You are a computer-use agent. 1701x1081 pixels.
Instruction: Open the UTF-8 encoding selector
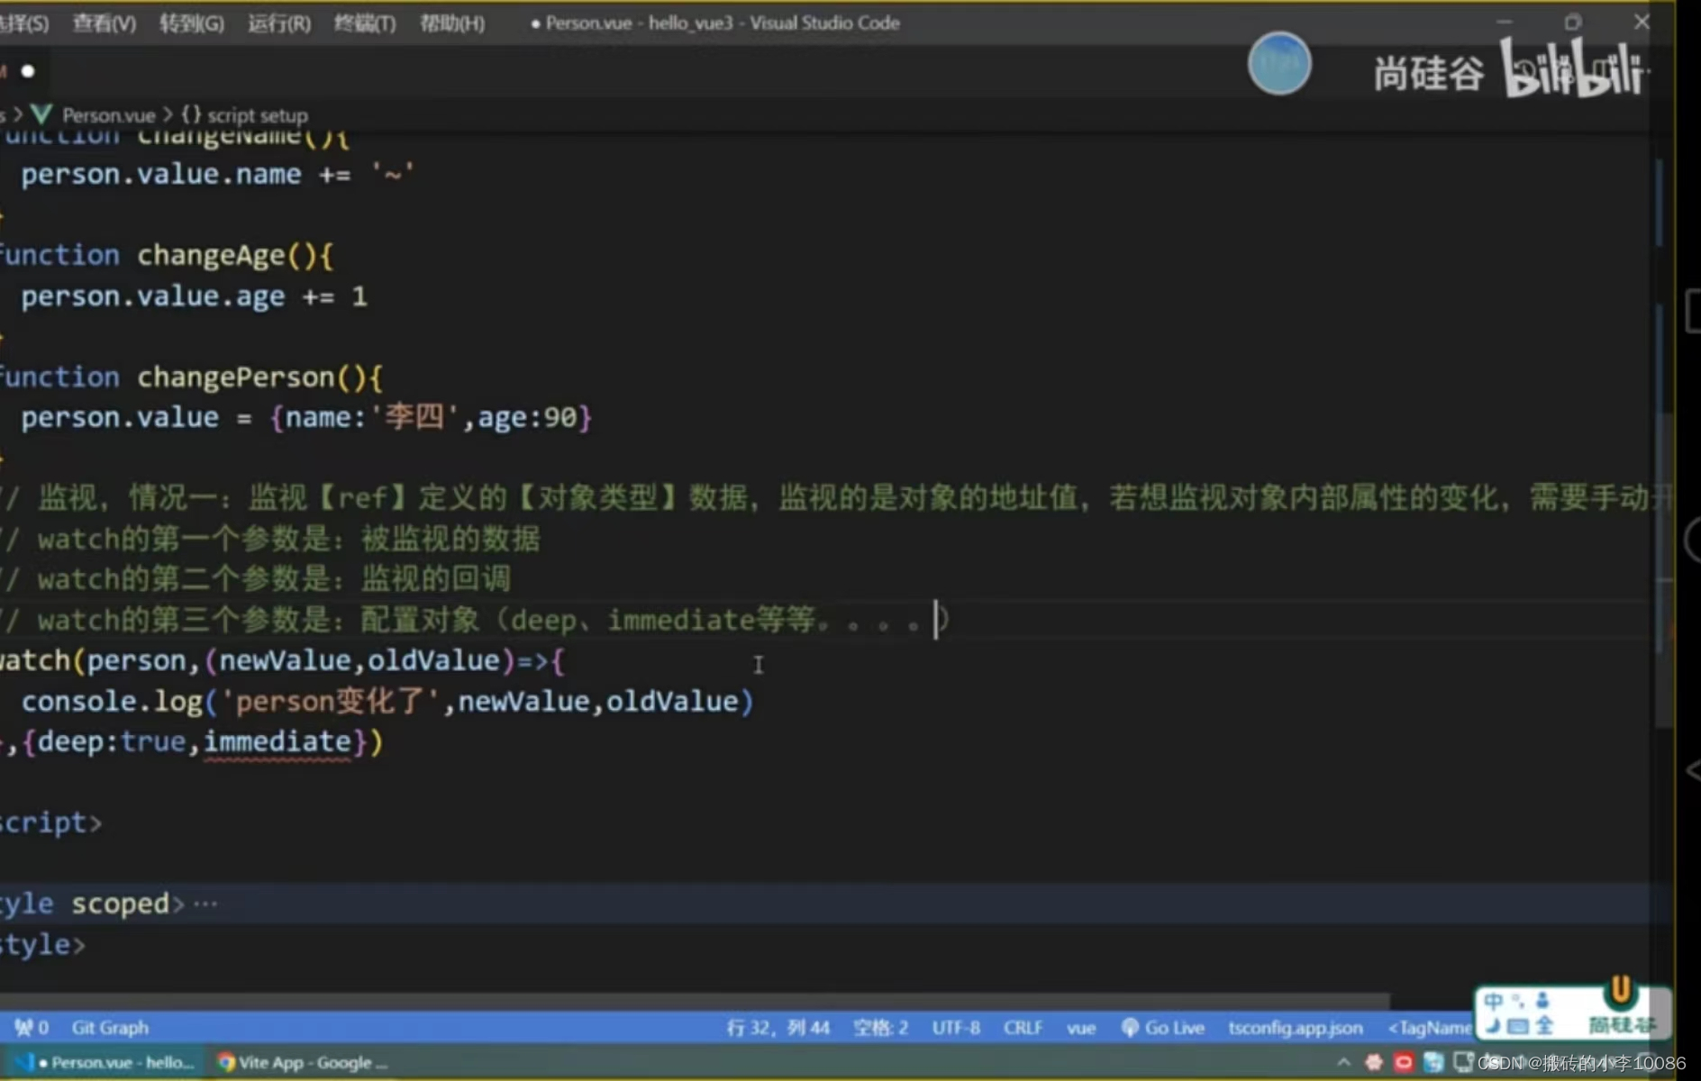[x=956, y=1027]
